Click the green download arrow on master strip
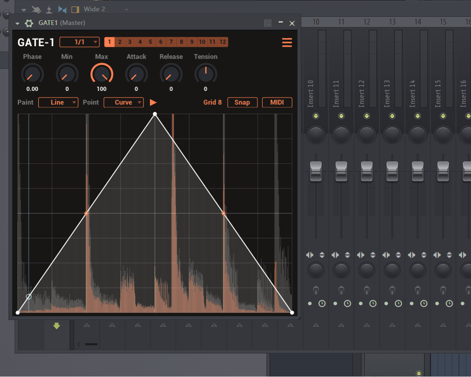 click(x=57, y=326)
